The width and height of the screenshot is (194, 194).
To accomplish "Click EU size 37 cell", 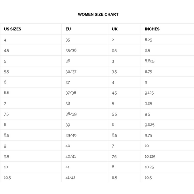I will click(x=85, y=82).
